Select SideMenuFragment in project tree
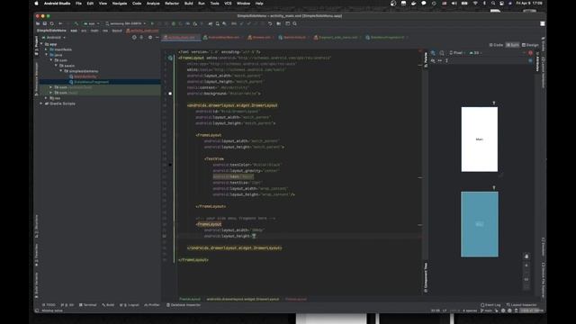 89,82
